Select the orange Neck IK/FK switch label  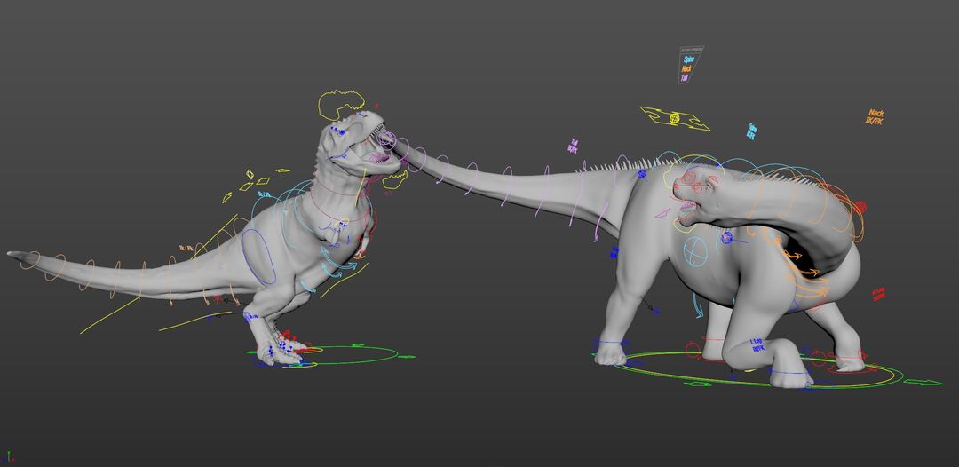click(x=876, y=117)
